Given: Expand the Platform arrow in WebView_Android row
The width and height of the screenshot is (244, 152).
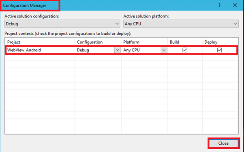Looking at the screenshot, I should tap(164, 50).
